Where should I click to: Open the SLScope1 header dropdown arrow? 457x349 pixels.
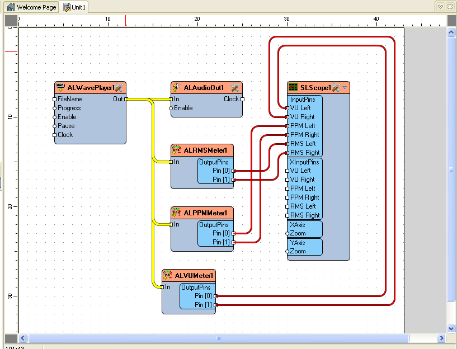345,88
